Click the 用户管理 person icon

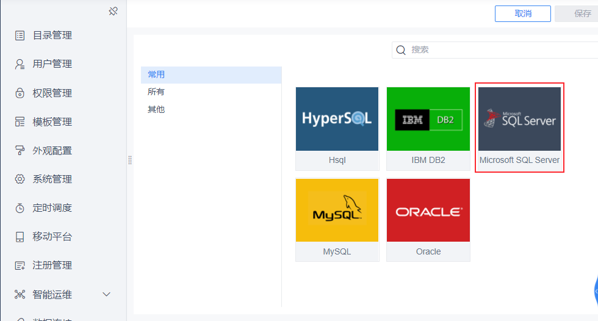click(x=20, y=64)
